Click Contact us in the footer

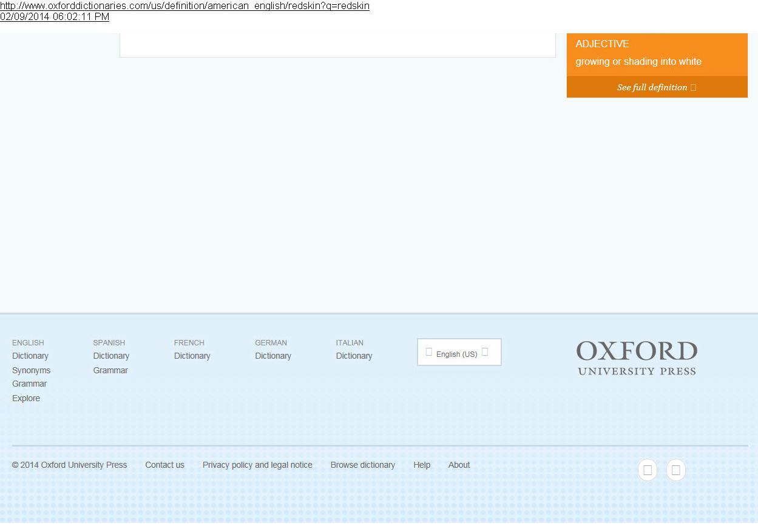[164, 465]
